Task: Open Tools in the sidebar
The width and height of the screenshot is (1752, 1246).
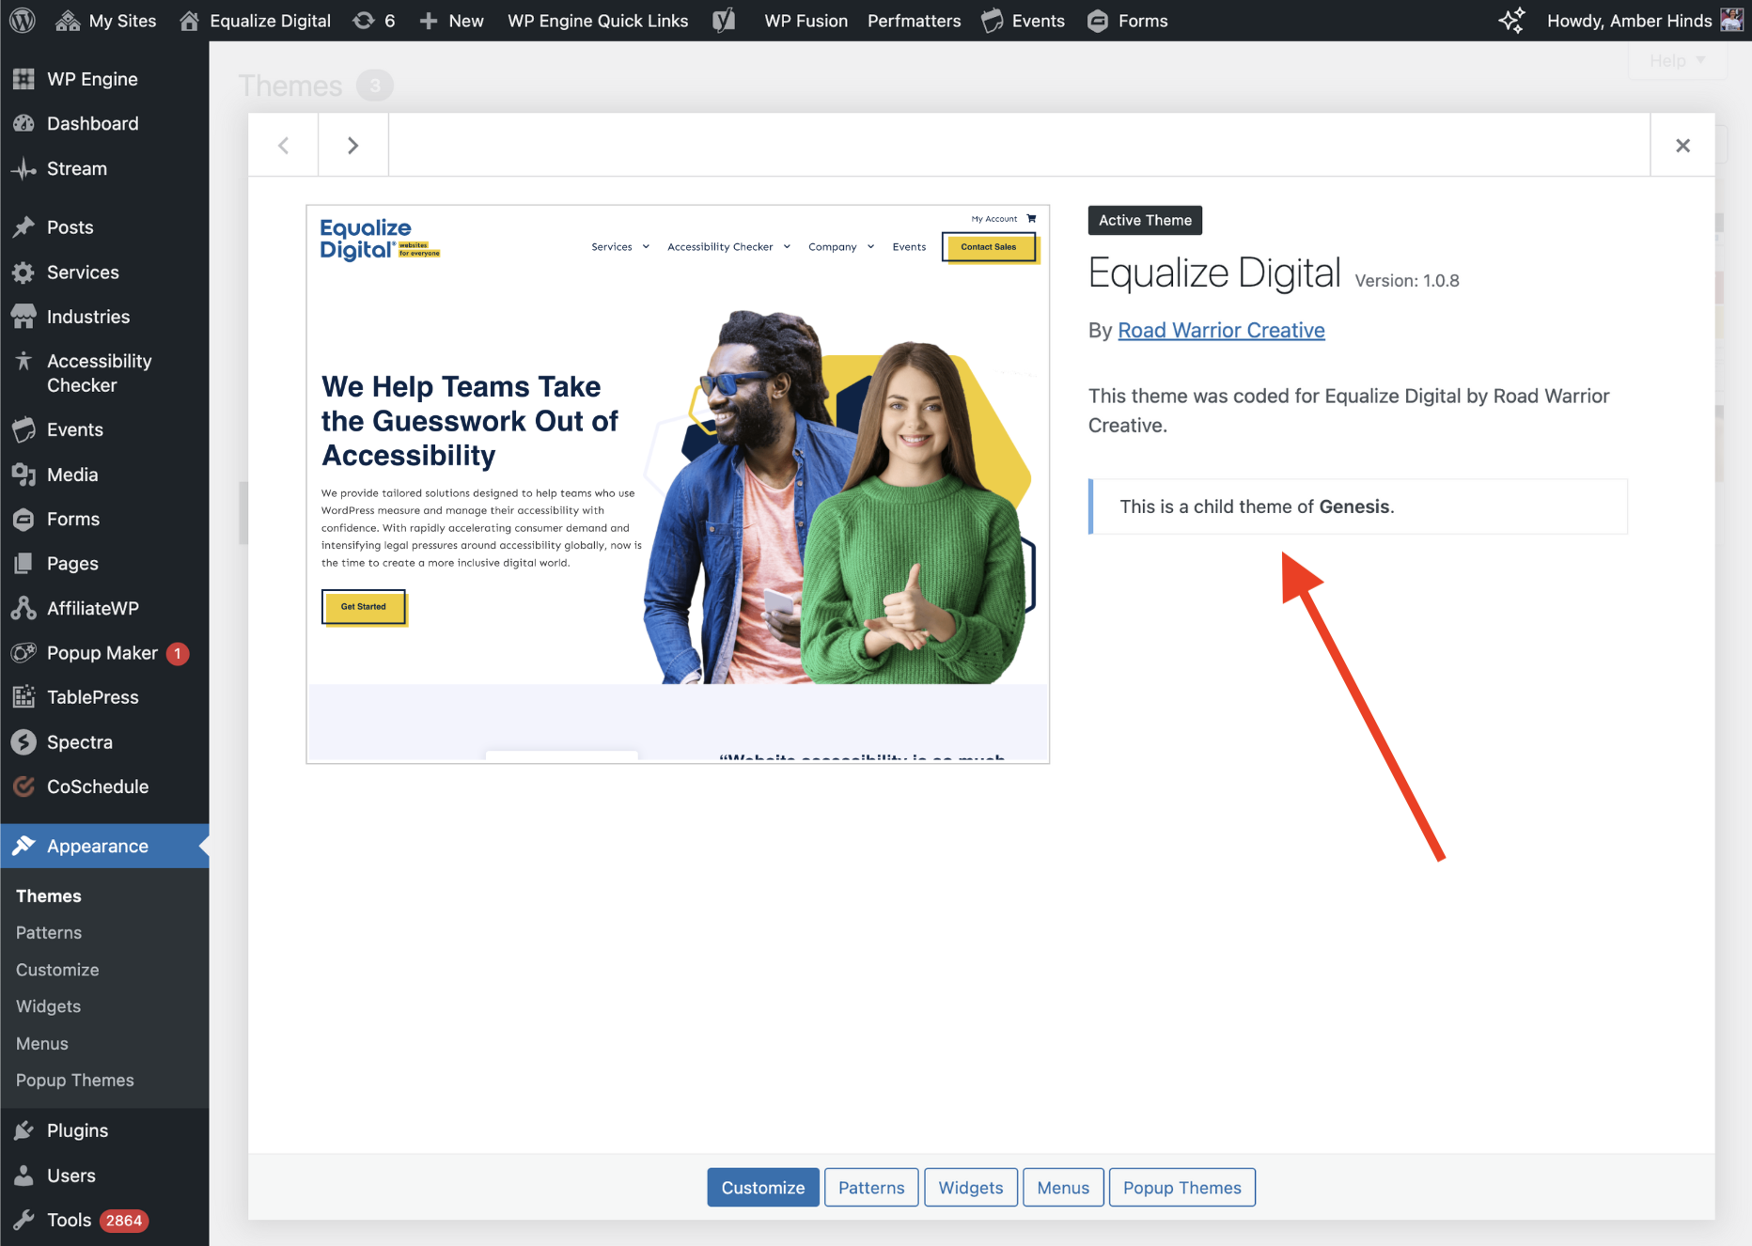Action: click(x=104, y=1220)
